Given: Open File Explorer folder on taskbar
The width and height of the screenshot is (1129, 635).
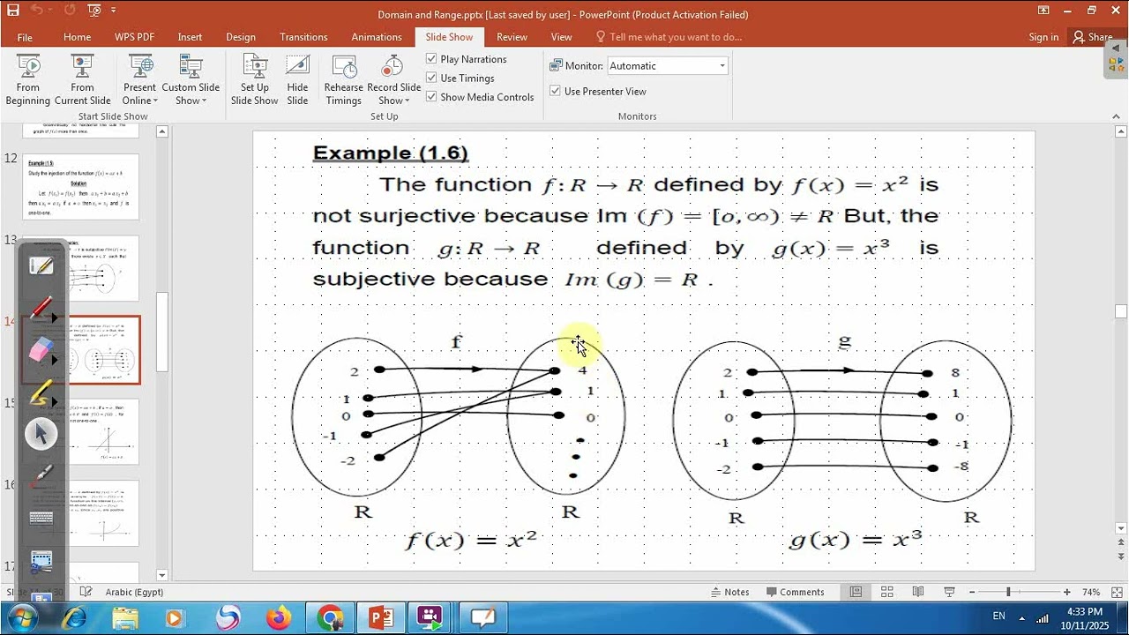Looking at the screenshot, I should 125,618.
